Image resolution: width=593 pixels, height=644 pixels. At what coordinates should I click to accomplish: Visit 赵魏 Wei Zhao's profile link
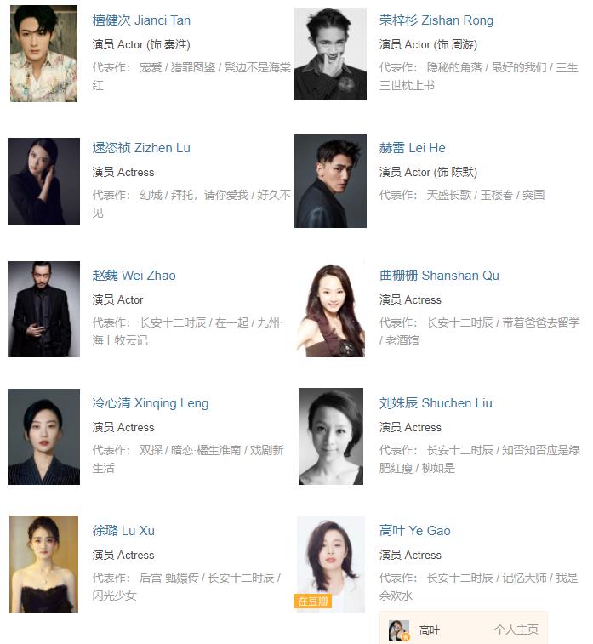(134, 276)
